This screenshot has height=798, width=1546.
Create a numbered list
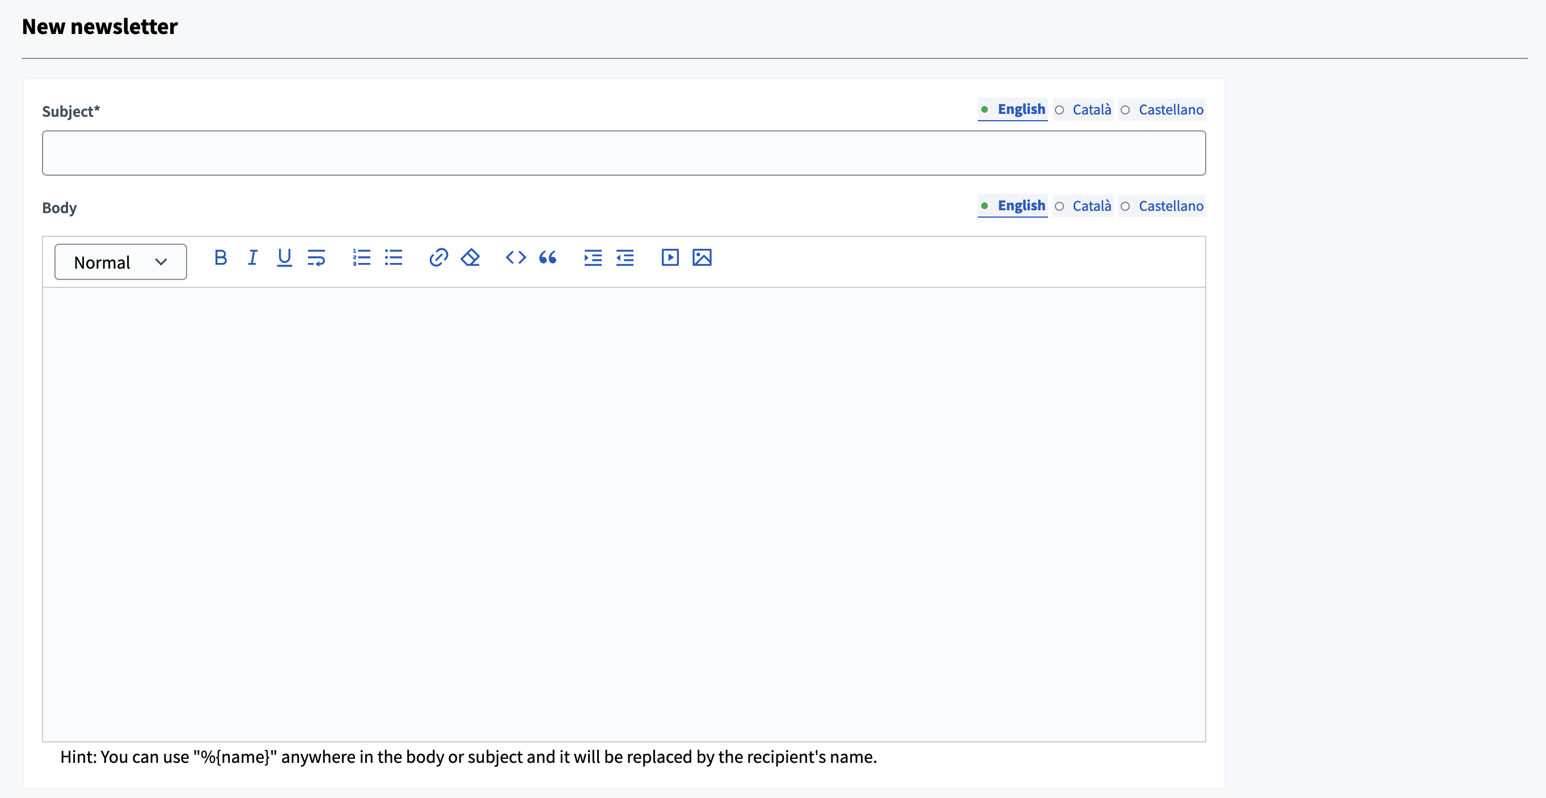point(362,258)
